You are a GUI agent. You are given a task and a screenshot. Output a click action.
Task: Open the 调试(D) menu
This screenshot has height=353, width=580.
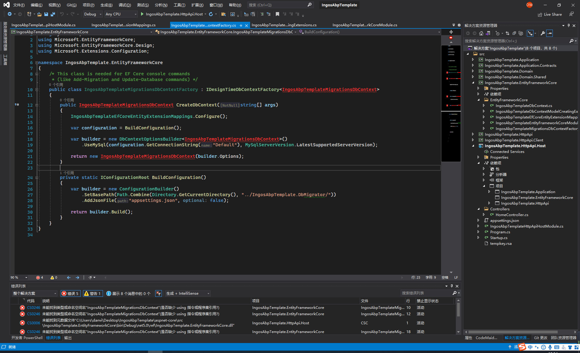(x=124, y=5)
